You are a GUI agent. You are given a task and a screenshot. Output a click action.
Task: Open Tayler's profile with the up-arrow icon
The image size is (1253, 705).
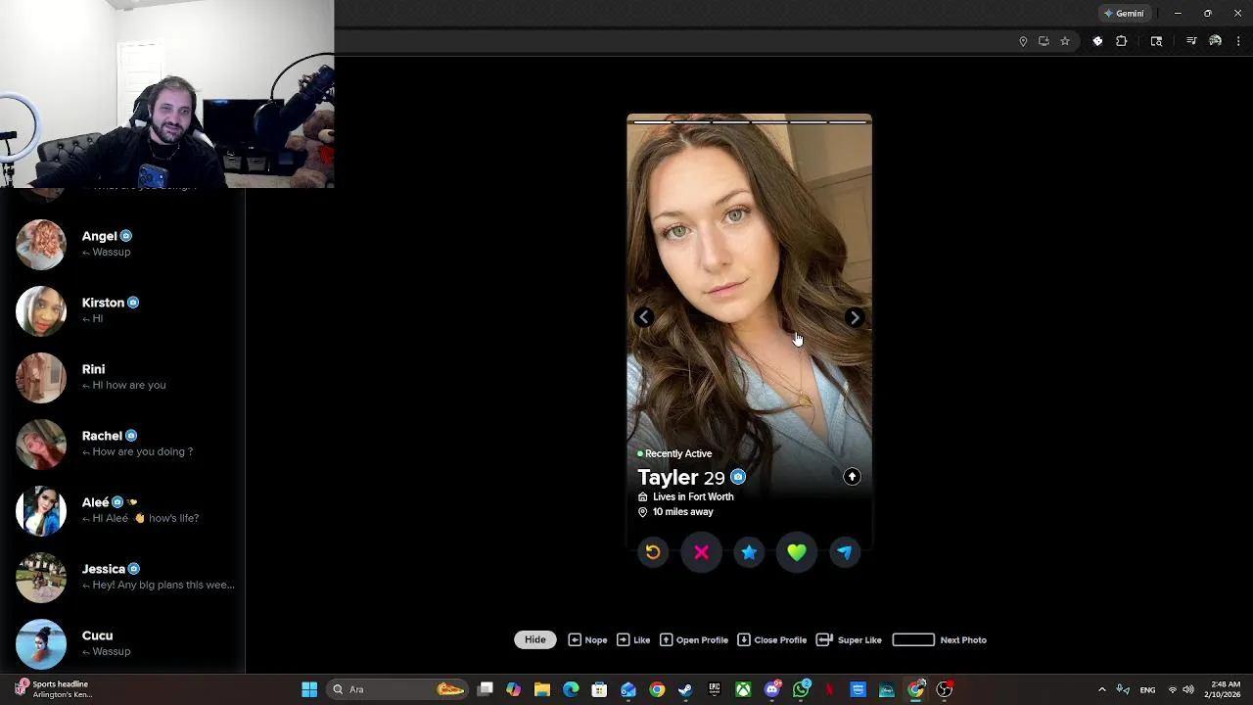(x=852, y=477)
